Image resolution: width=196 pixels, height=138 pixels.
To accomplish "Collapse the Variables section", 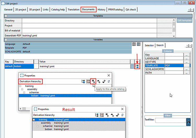I will click(x=6, y=40).
